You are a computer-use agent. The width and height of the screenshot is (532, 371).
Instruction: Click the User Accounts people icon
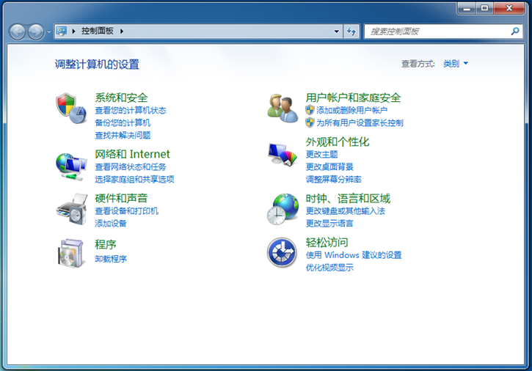point(283,108)
